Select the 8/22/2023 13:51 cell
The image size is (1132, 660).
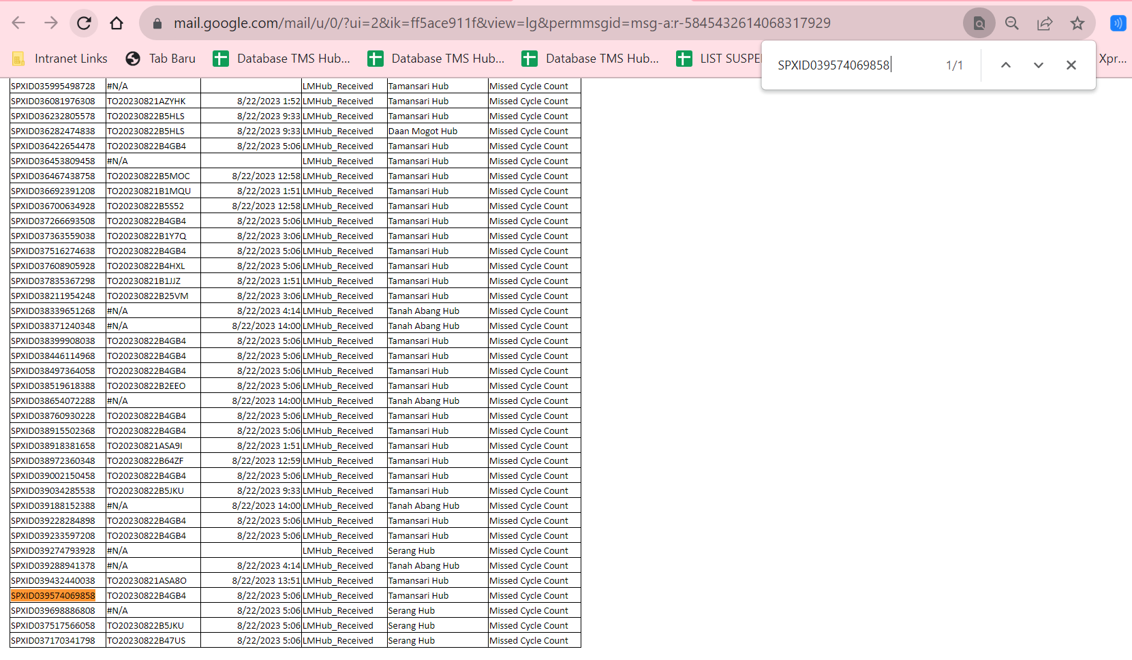tap(251, 580)
